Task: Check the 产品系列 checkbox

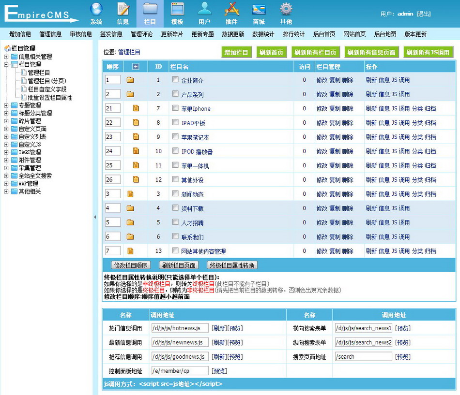Action: [x=175, y=93]
